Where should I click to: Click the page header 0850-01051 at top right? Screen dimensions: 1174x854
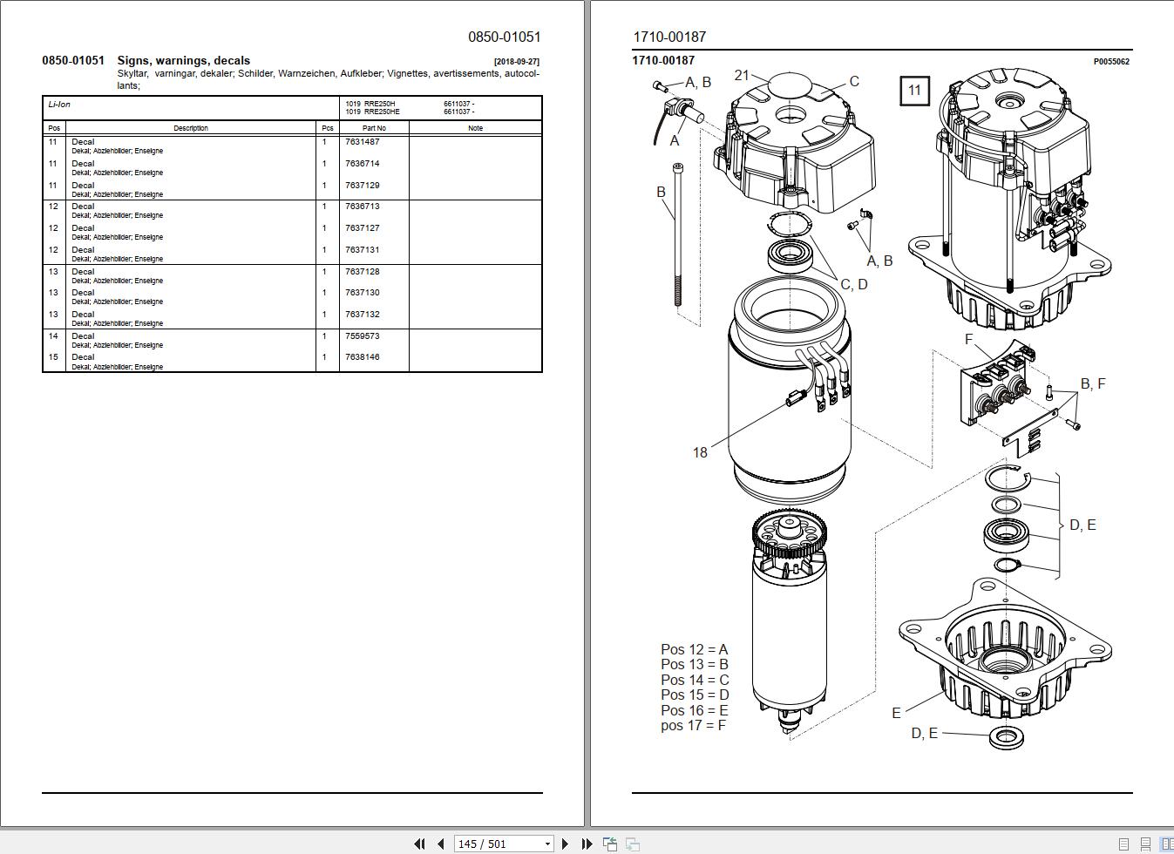click(x=505, y=37)
